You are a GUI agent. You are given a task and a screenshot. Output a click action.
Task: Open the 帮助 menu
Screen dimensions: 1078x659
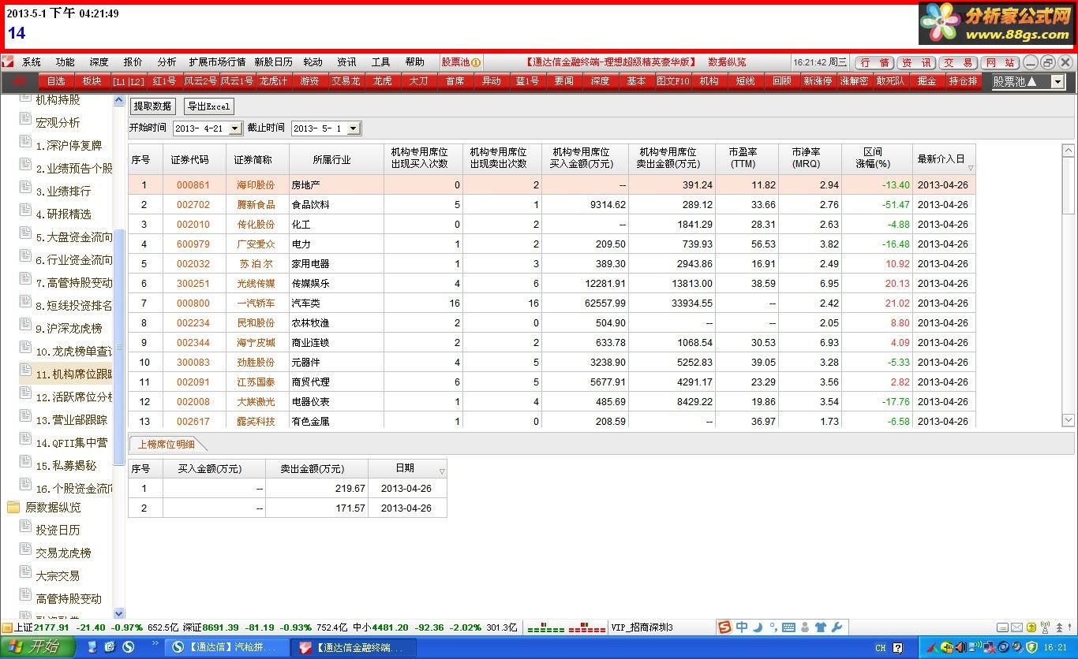(x=414, y=62)
